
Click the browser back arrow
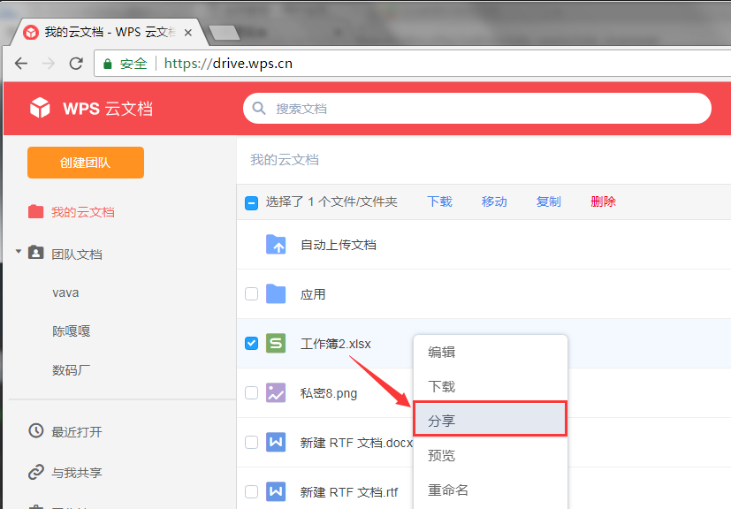21,64
